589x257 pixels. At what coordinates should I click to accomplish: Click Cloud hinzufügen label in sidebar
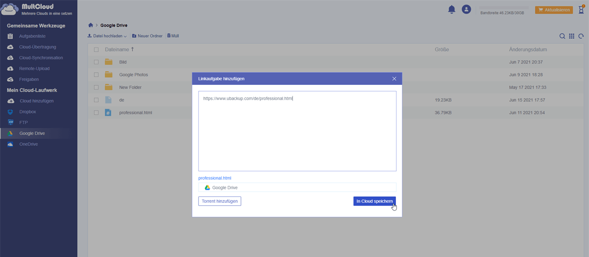tap(37, 101)
